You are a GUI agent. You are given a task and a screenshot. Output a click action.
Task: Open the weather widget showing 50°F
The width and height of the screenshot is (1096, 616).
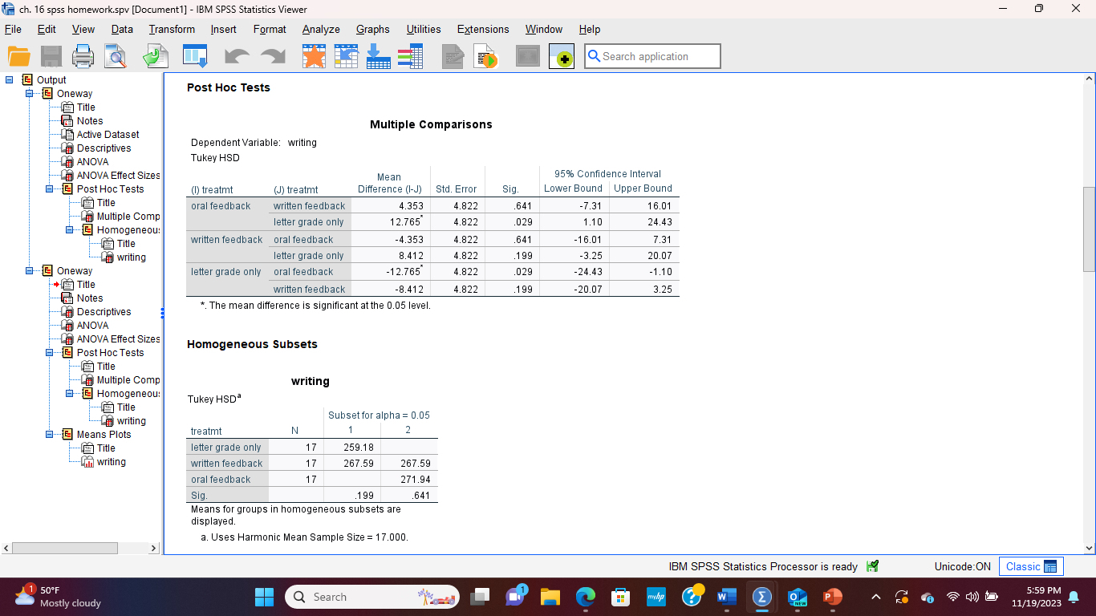(x=58, y=597)
